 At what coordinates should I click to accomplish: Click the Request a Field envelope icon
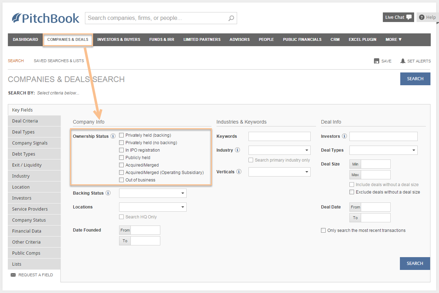13,275
